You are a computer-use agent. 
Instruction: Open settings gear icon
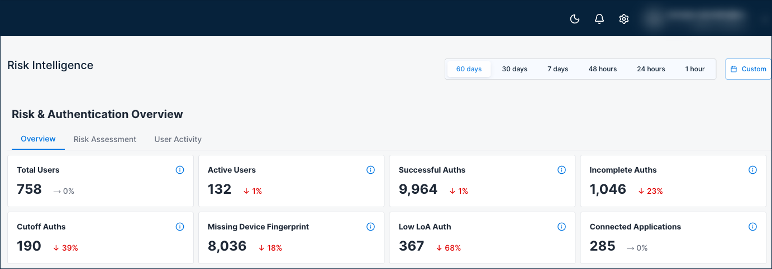624,19
